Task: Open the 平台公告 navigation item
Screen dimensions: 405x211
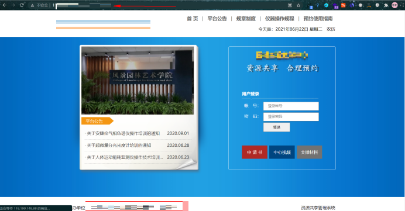Action: pos(217,19)
